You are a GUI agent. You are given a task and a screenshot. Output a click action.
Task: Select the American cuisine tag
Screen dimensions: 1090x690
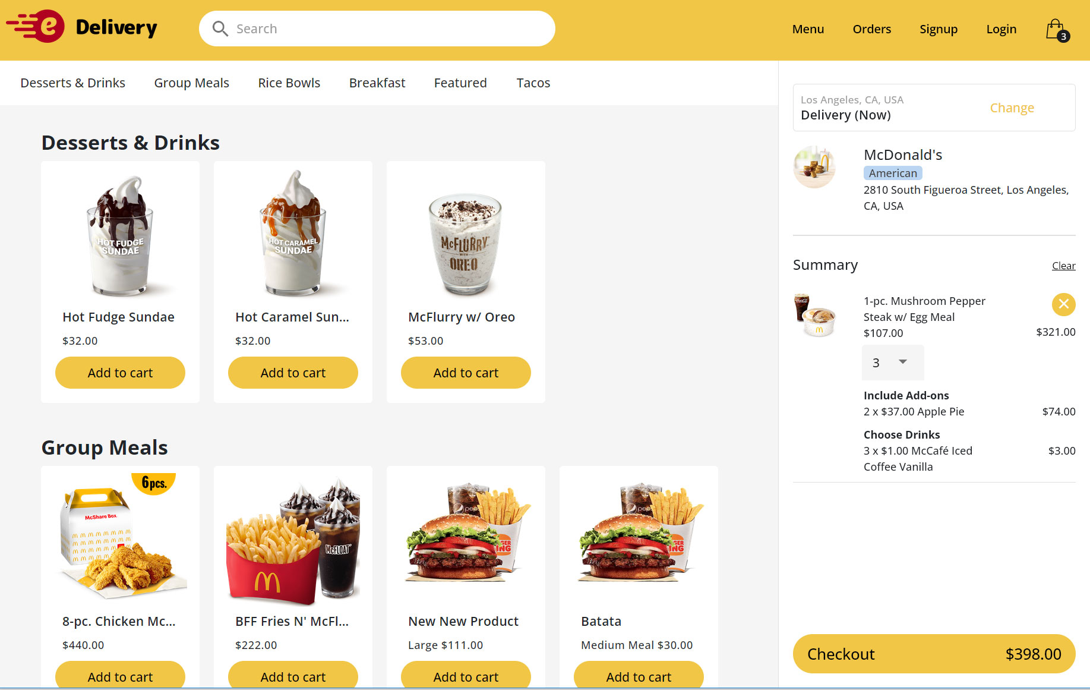[892, 173]
